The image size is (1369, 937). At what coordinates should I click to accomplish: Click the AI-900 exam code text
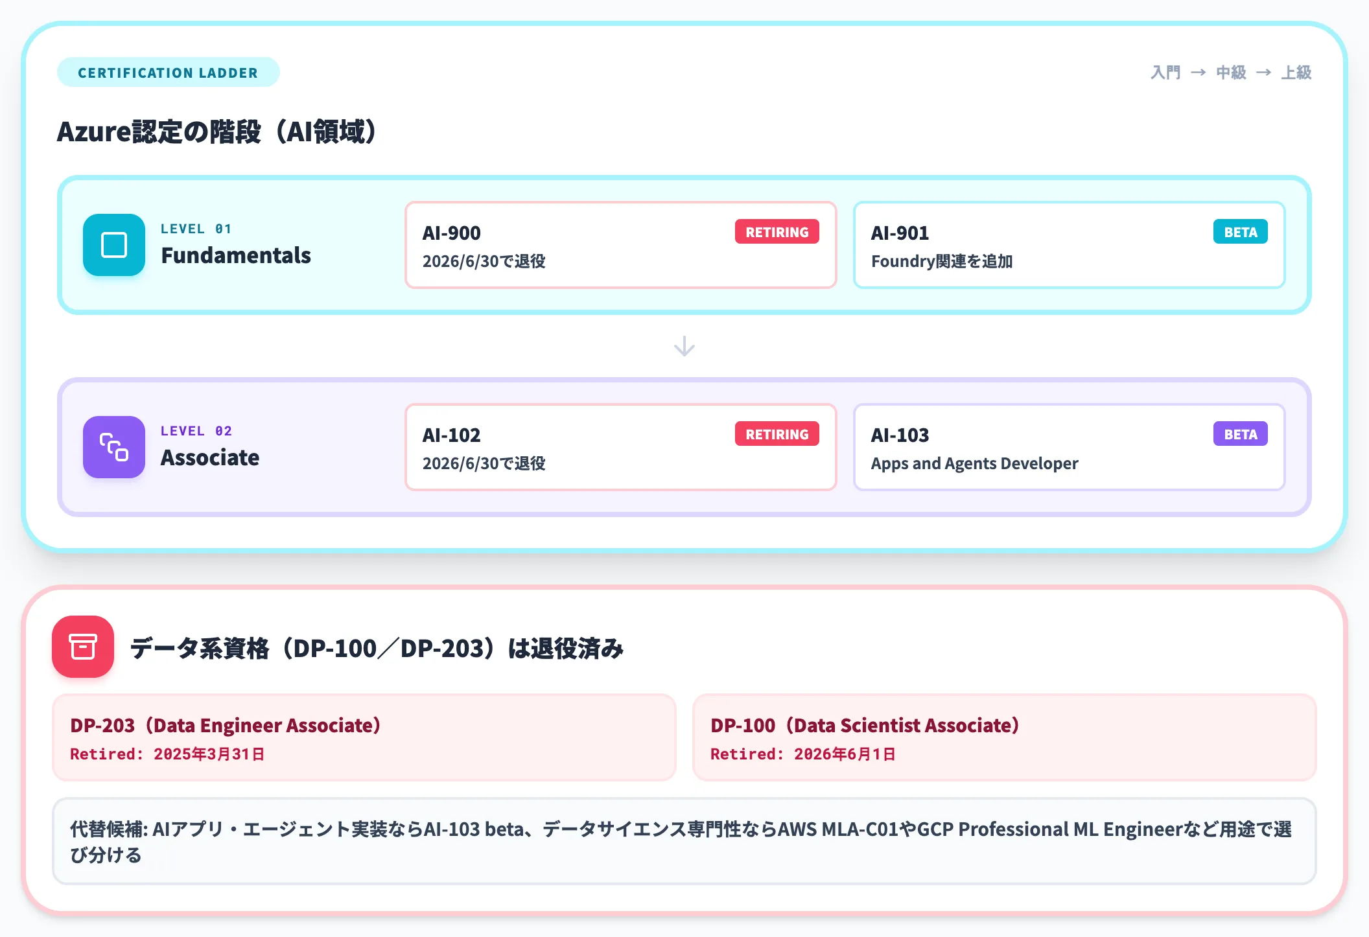(x=452, y=233)
